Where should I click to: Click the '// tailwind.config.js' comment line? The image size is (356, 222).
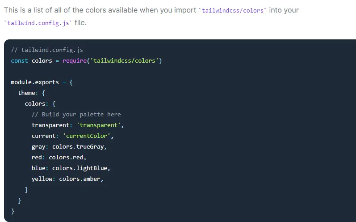tap(47, 50)
